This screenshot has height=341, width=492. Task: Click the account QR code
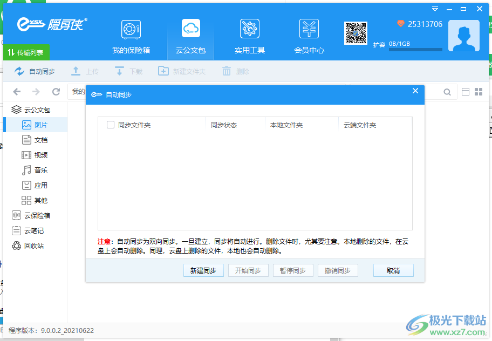point(356,33)
